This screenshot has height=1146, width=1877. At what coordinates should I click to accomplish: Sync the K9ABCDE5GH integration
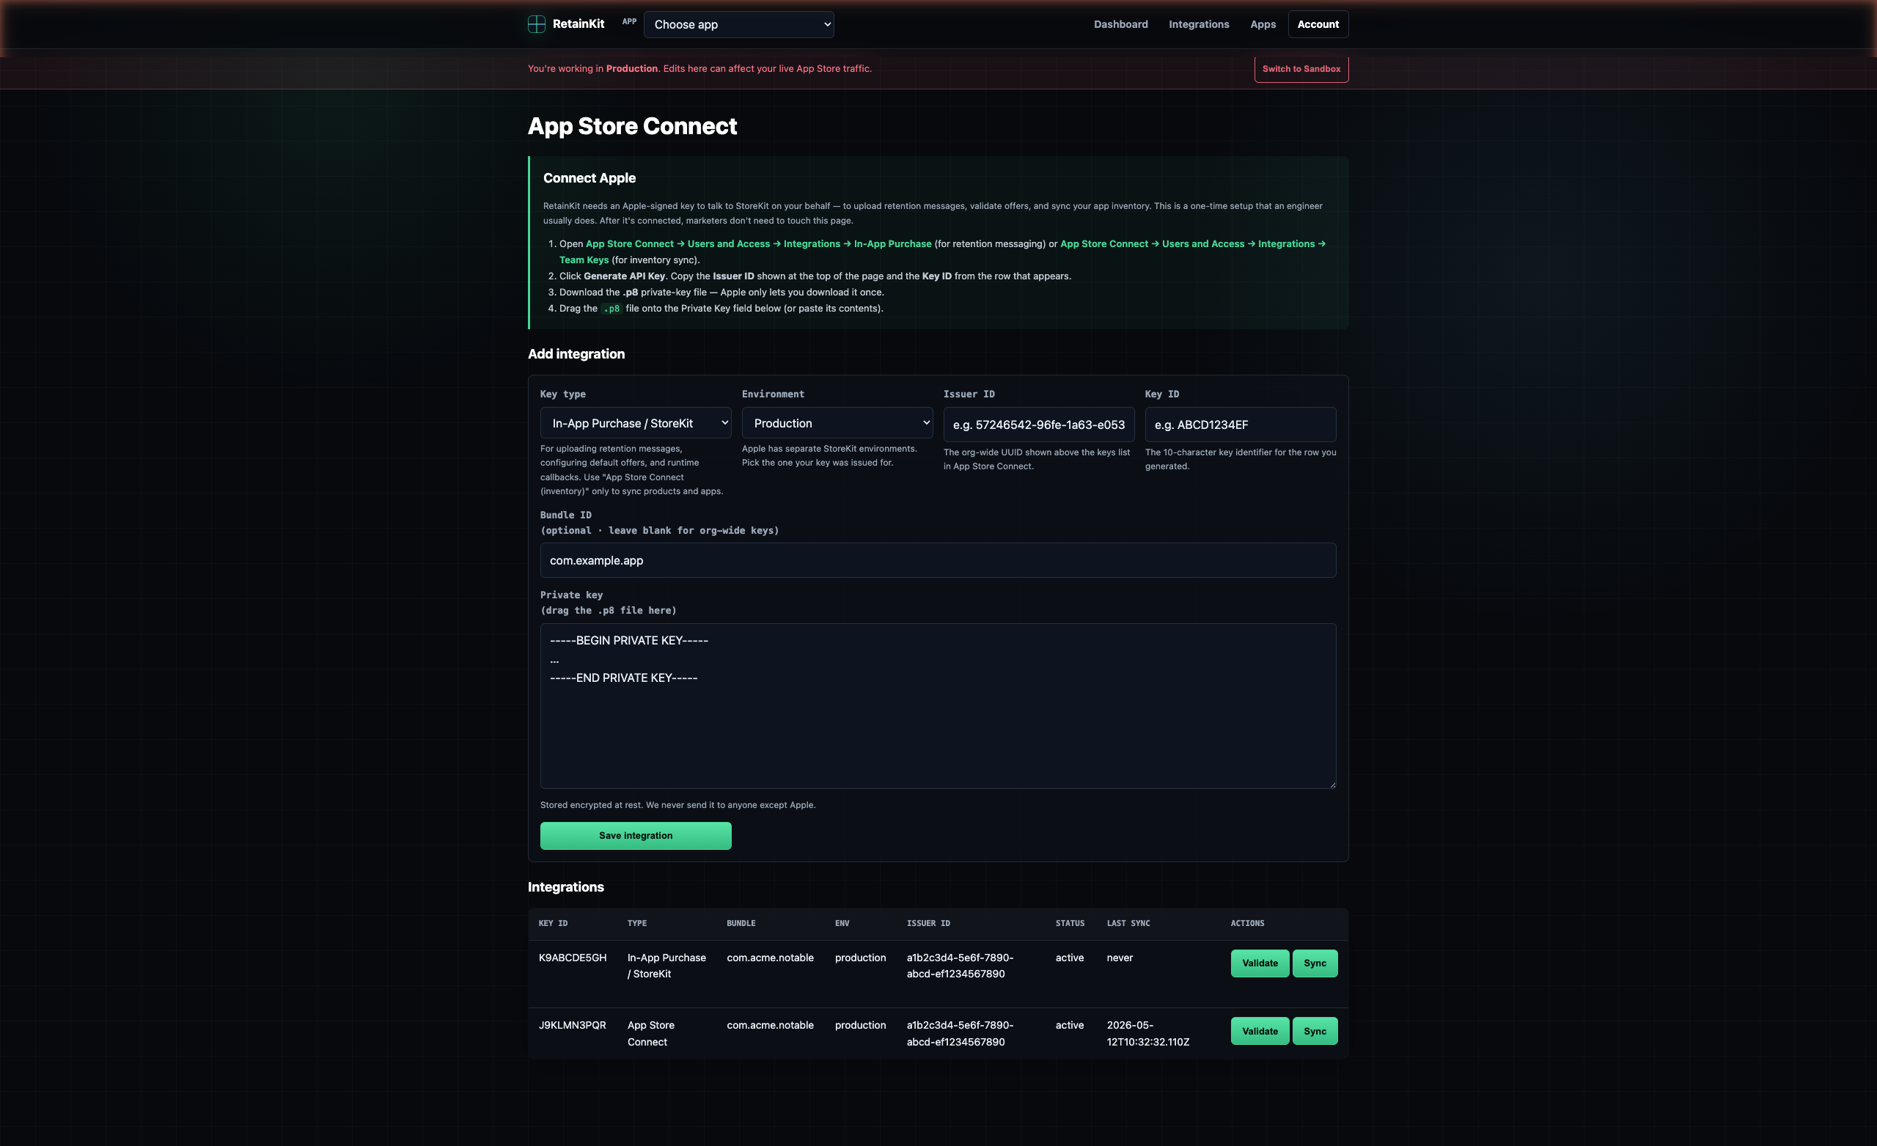[1314, 963]
